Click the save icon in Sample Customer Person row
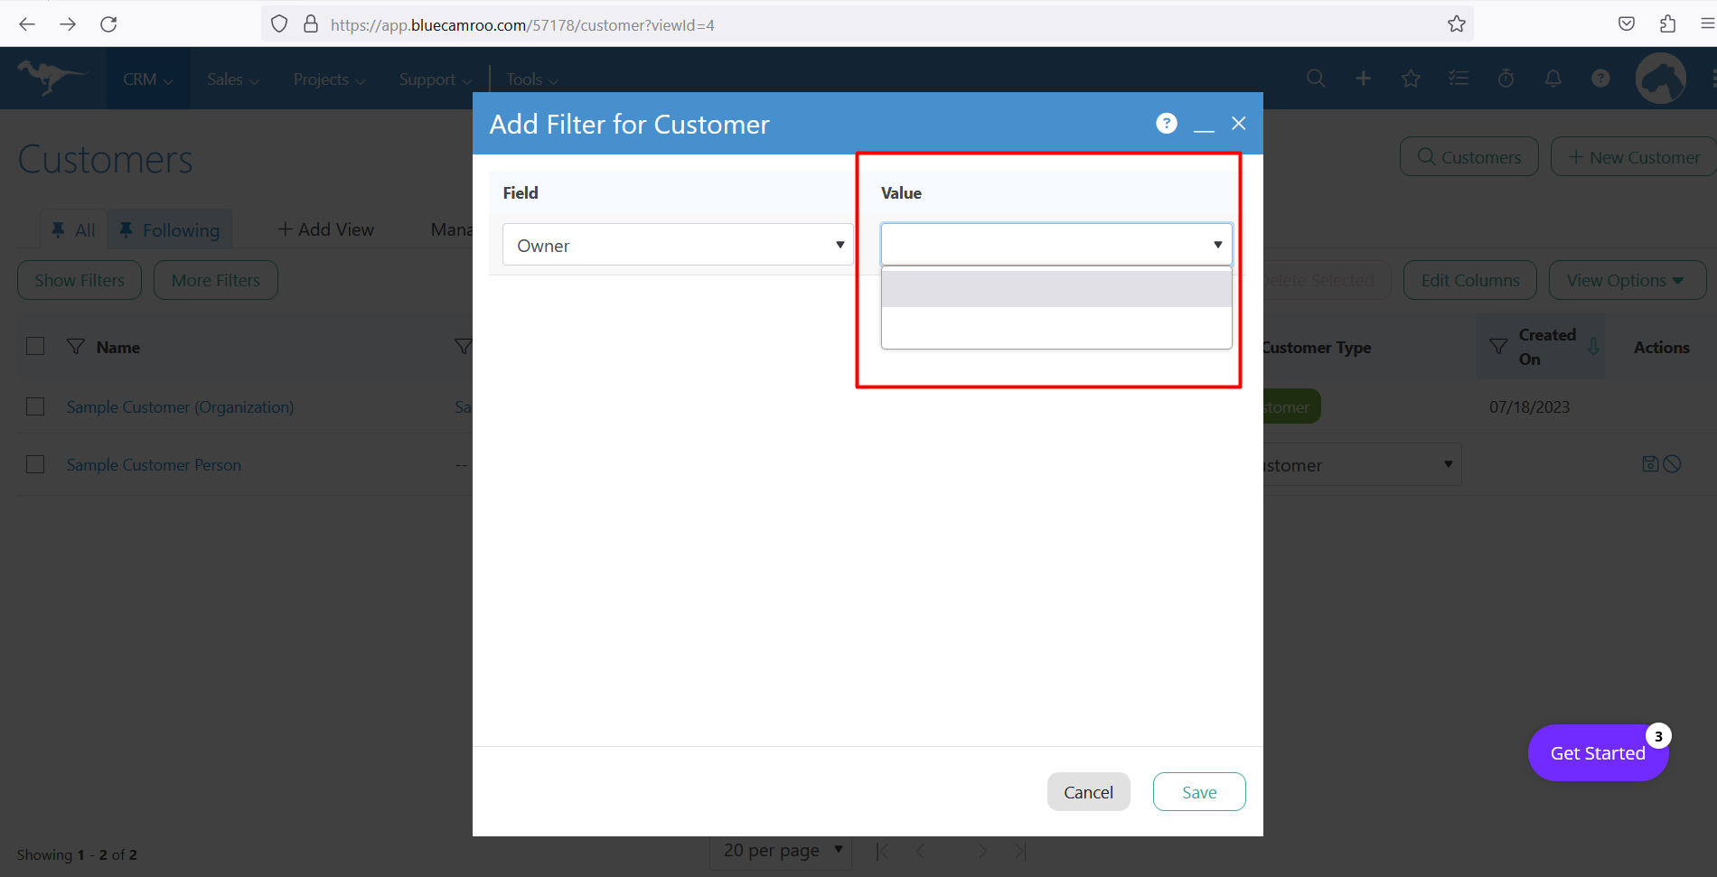 pyautogui.click(x=1650, y=463)
